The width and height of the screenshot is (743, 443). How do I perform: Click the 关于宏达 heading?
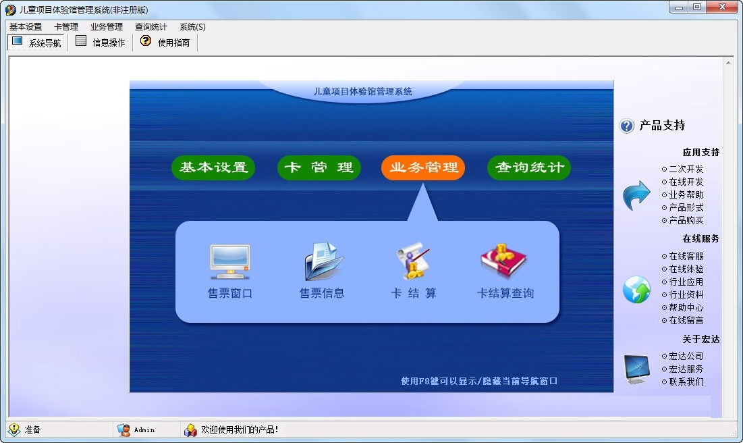701,339
